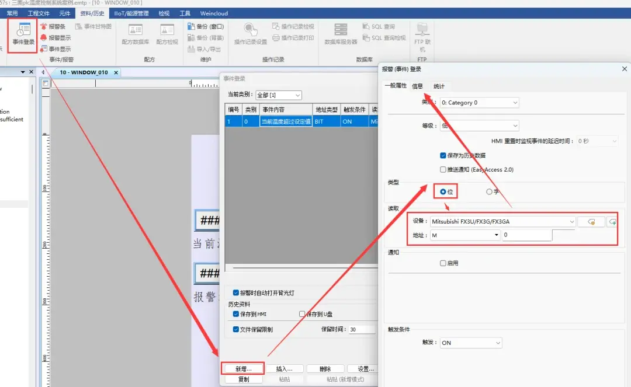This screenshot has height=387, width=631.
Task: Click the 删除 button
Action: [x=325, y=368]
